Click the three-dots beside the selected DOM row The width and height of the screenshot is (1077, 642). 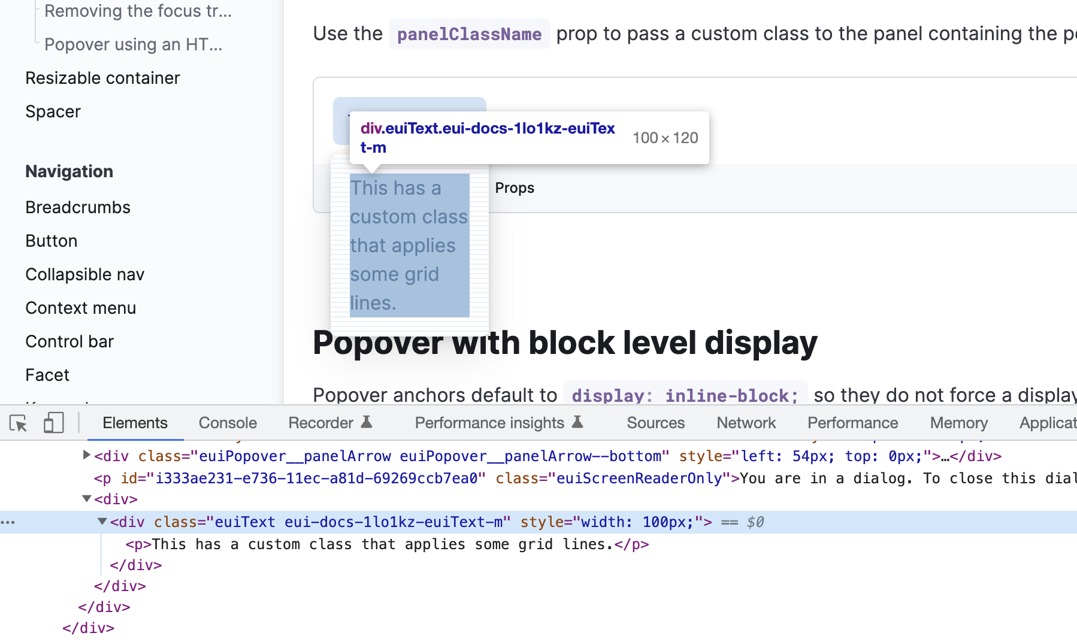click(x=8, y=522)
